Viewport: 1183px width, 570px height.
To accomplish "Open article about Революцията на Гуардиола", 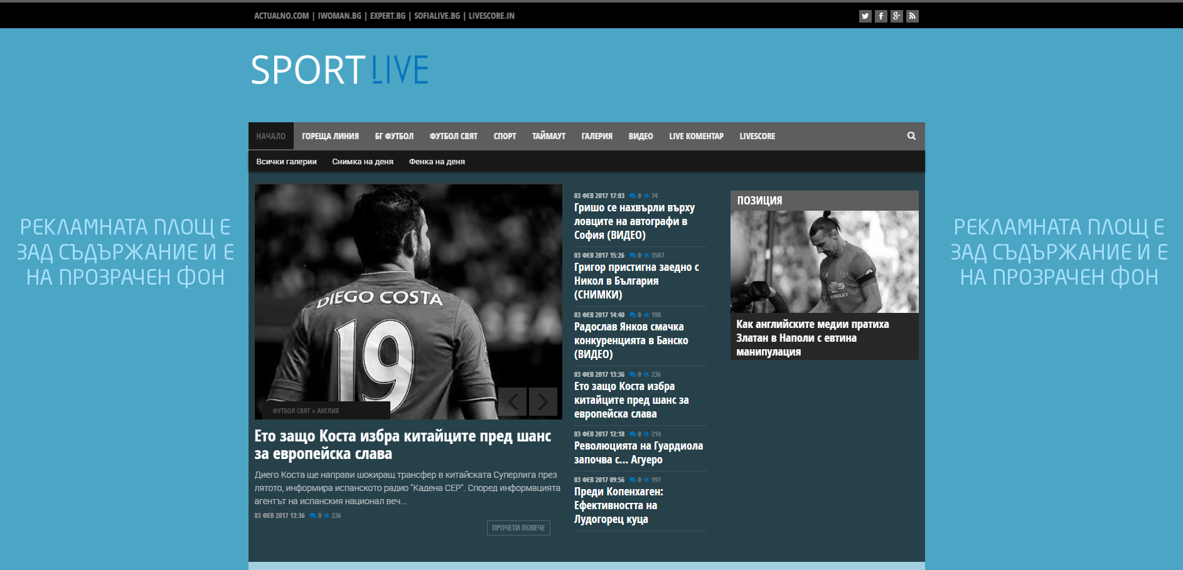I will [x=638, y=453].
